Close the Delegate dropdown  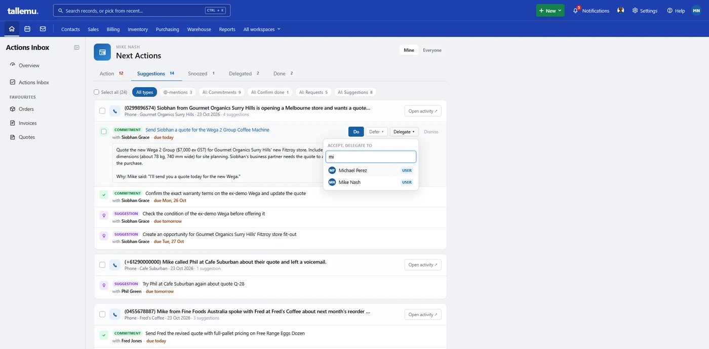[x=404, y=132]
